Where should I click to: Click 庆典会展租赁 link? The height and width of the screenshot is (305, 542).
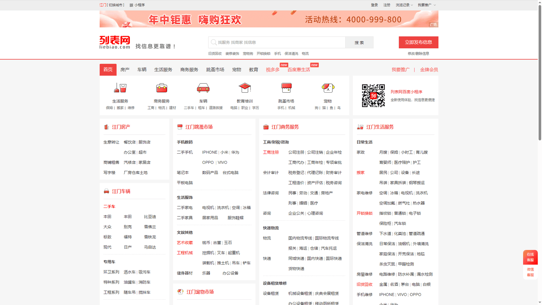[327, 294]
